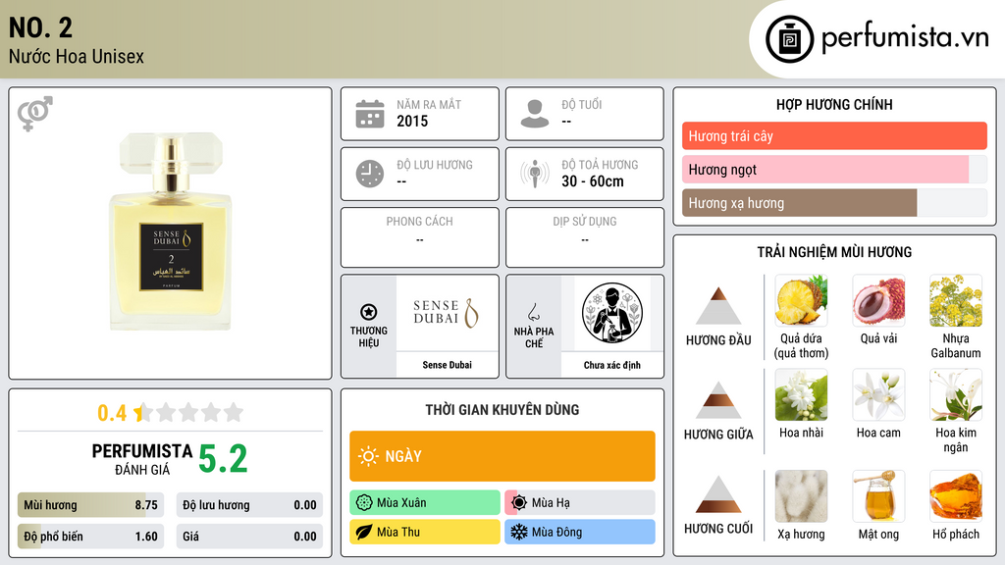Select the Hoa cam orange blossom image

point(878,394)
